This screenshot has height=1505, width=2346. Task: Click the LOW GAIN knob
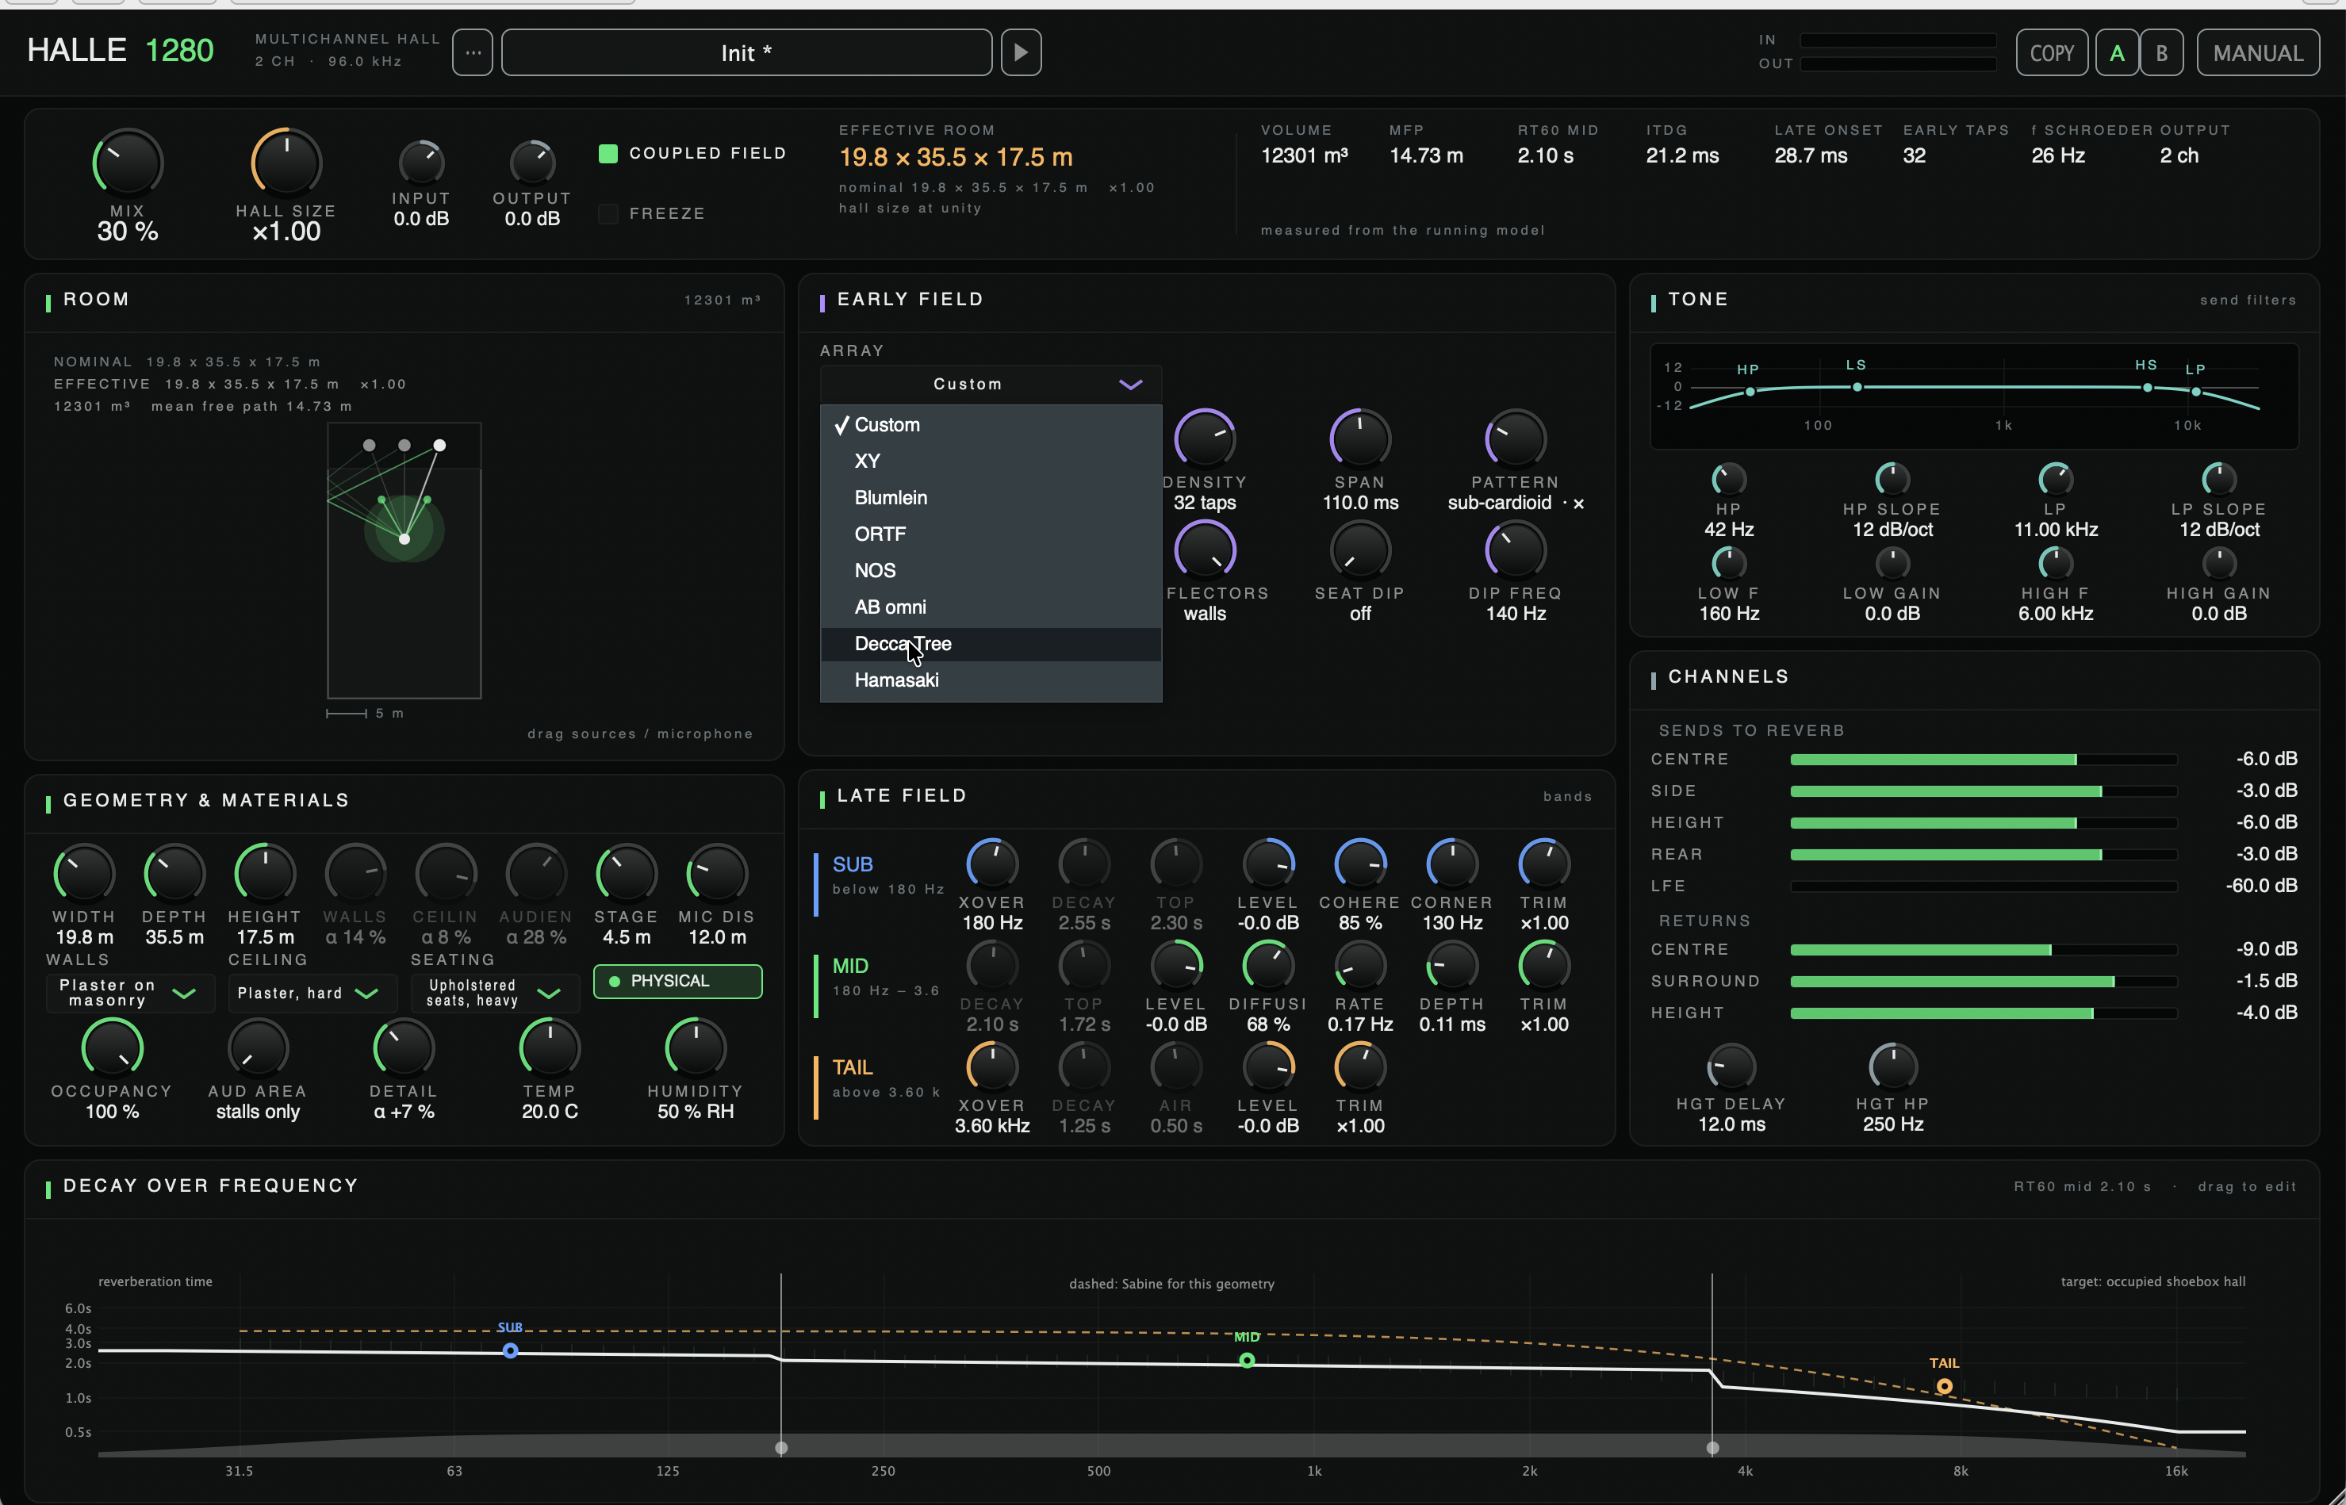coord(1892,563)
